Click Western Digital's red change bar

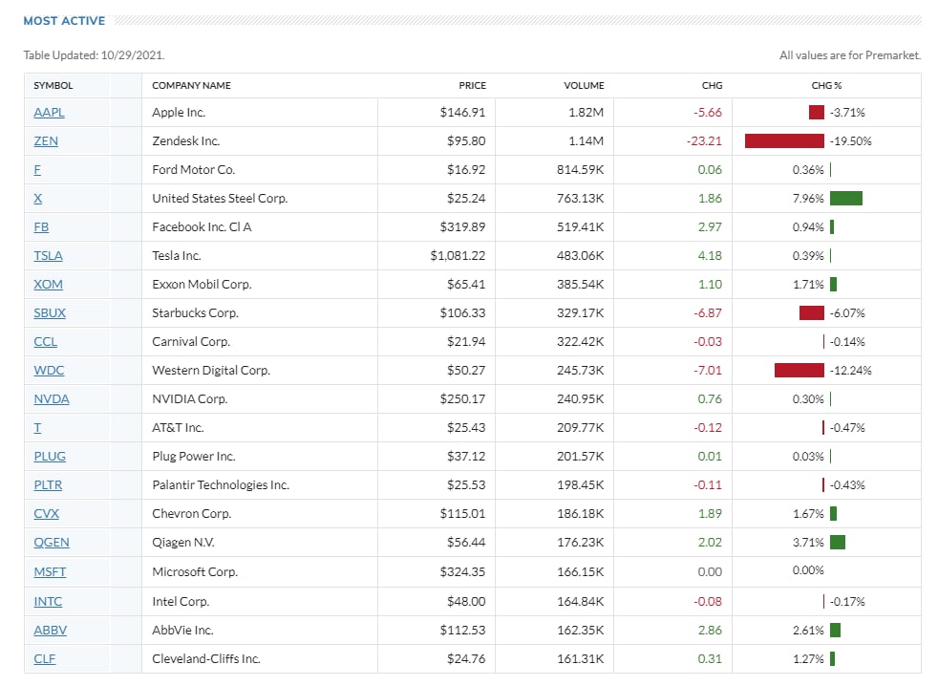point(799,371)
